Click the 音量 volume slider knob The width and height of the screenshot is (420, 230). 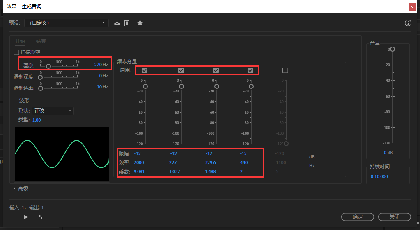pyautogui.click(x=392, y=49)
